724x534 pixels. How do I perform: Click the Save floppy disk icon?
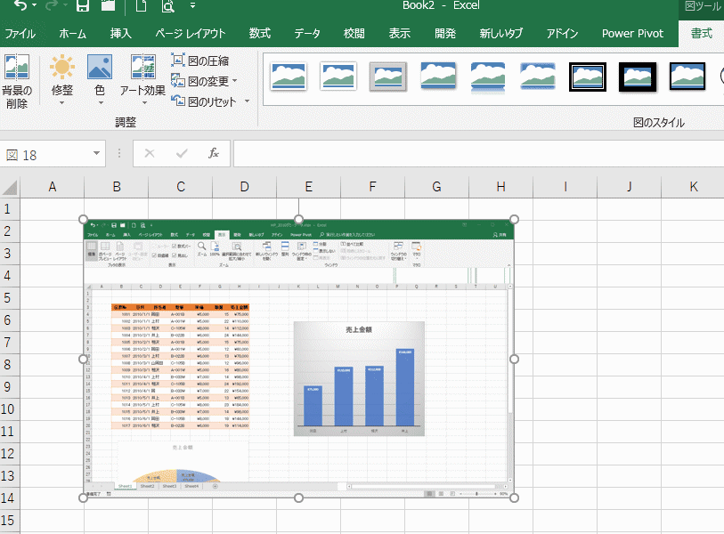[83, 5]
